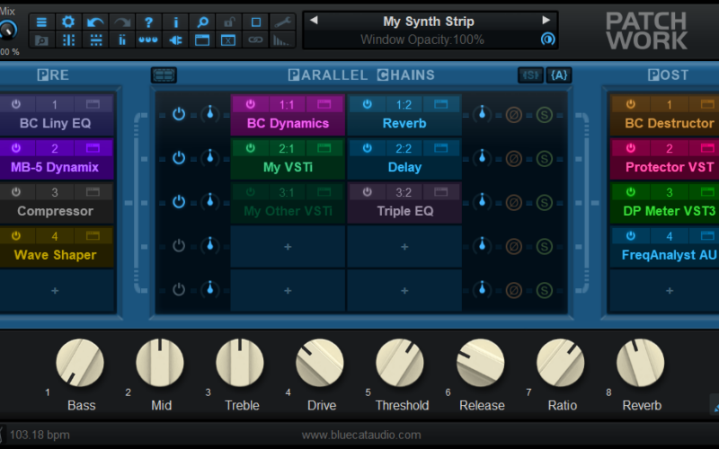Open the BC Dynamics plugin editor window icon
This screenshot has height=449, width=719.
(x=325, y=104)
